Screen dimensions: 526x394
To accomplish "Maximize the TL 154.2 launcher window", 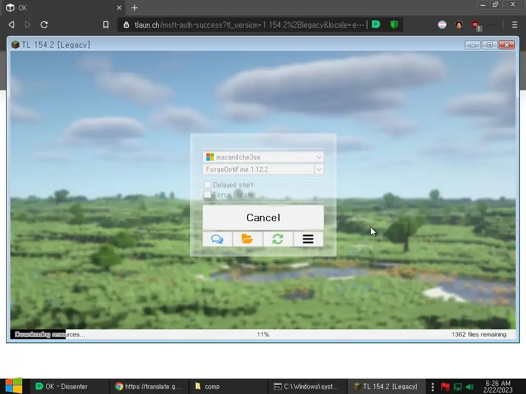I will click(x=490, y=45).
